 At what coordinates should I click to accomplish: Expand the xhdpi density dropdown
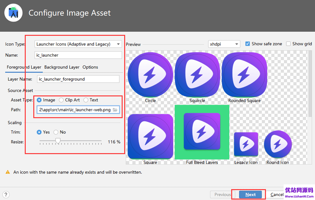coord(224,44)
